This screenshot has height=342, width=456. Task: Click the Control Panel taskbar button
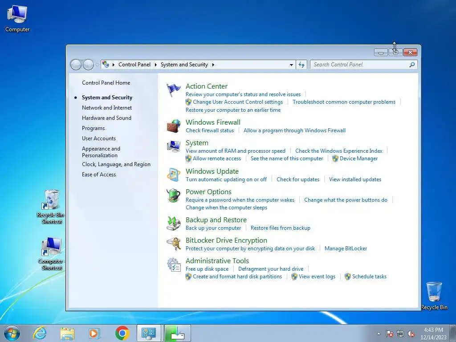click(149, 333)
